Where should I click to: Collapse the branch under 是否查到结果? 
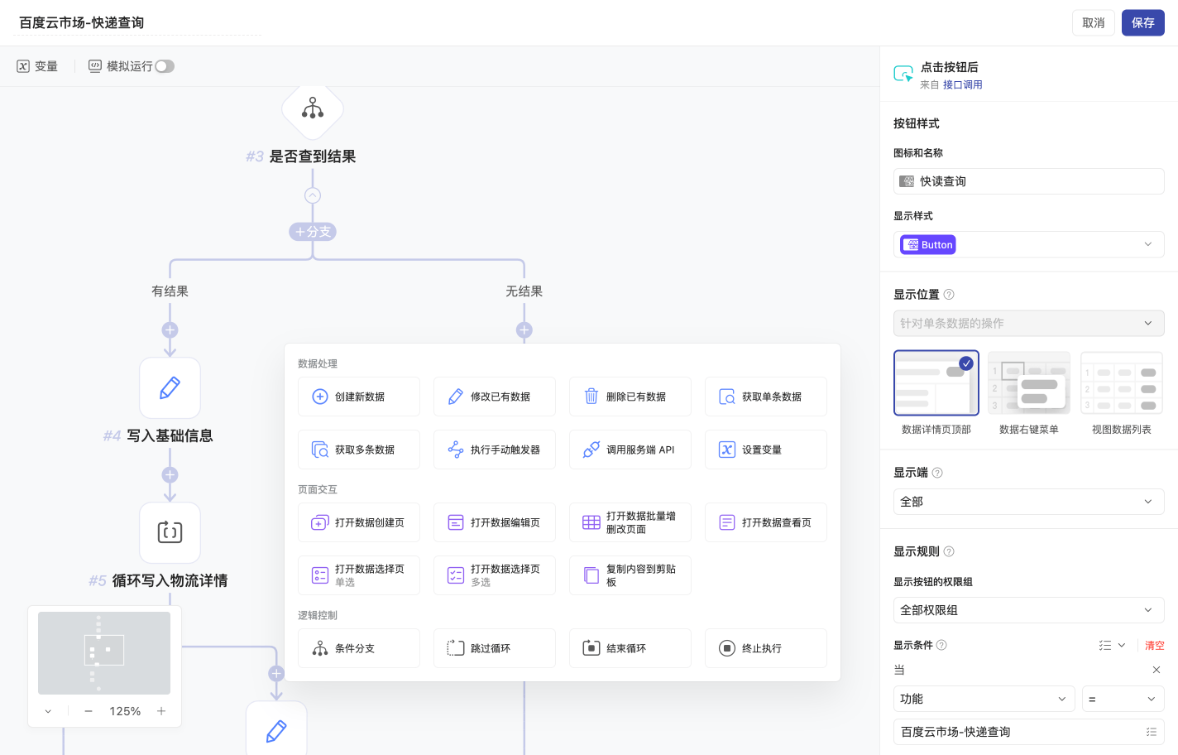(313, 195)
